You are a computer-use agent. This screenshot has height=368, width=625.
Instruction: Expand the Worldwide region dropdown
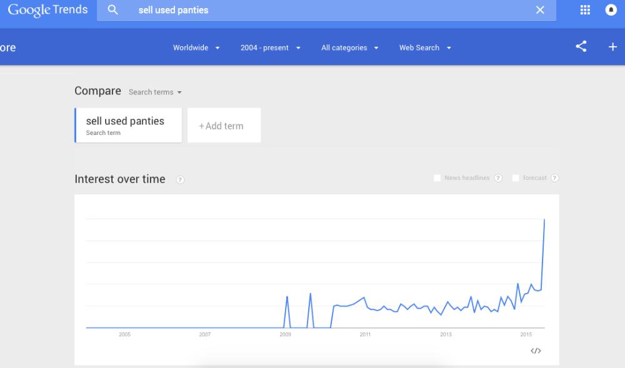(196, 47)
